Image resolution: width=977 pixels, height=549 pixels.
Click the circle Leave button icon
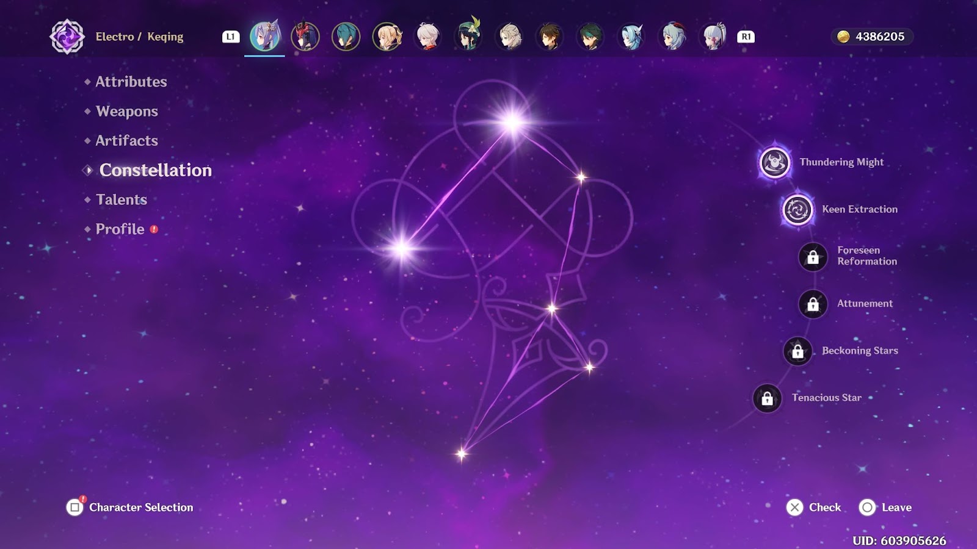click(x=867, y=507)
